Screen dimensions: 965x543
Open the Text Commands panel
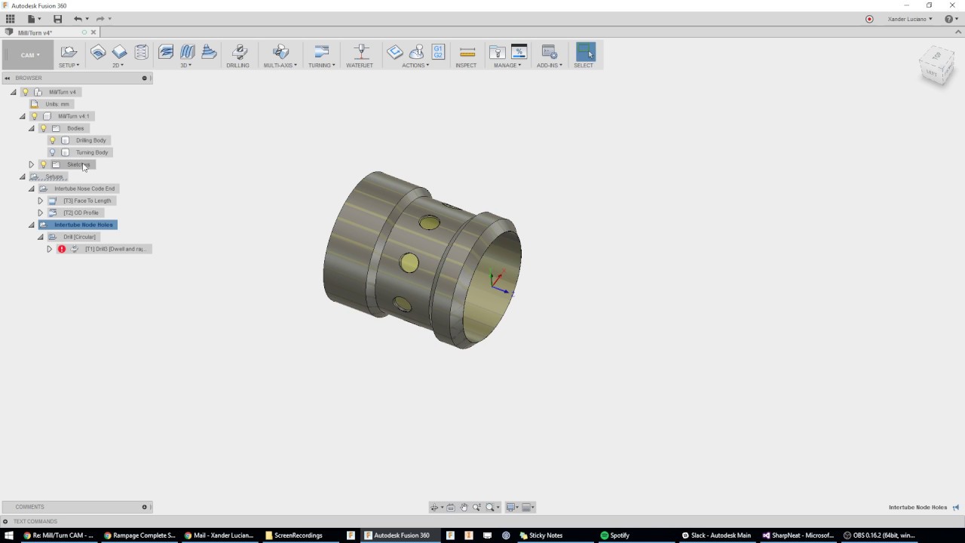coord(35,521)
